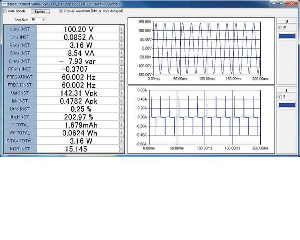
Task: Toggle the U1 voltage channel checkbox
Action: tap(280, 28)
